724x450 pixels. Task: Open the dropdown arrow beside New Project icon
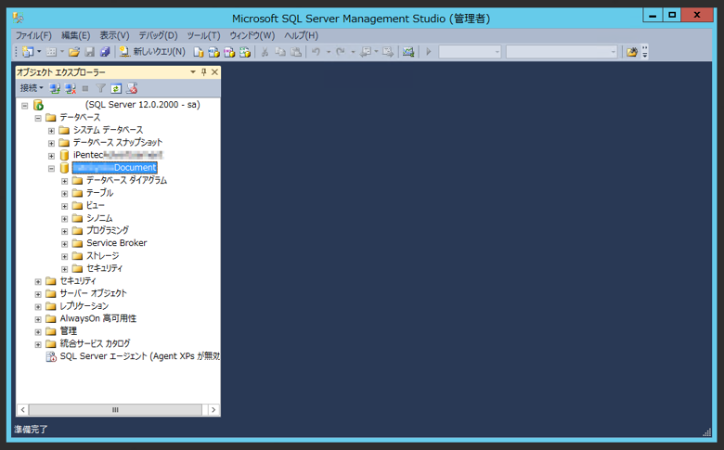click(39, 52)
